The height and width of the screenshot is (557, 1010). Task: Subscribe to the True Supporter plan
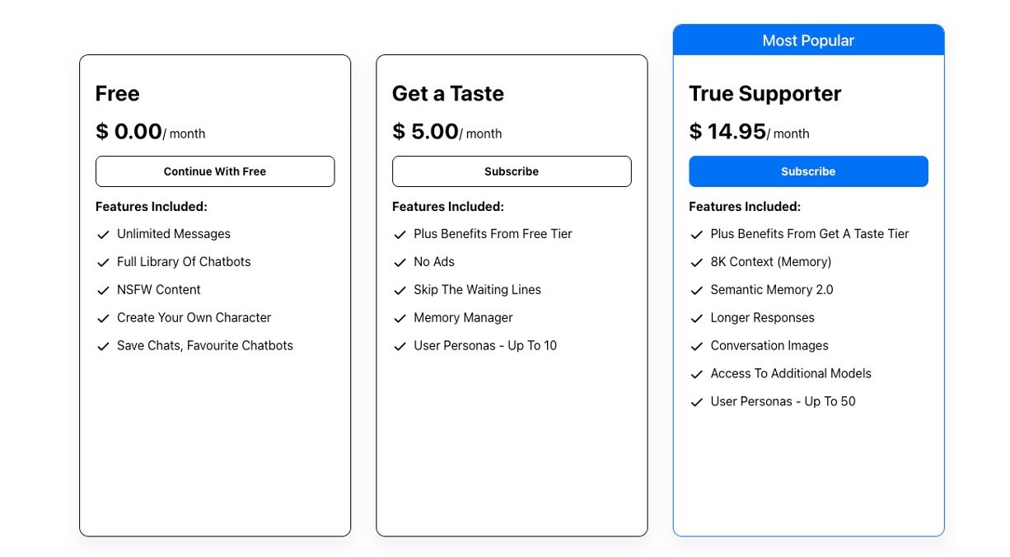[808, 171]
